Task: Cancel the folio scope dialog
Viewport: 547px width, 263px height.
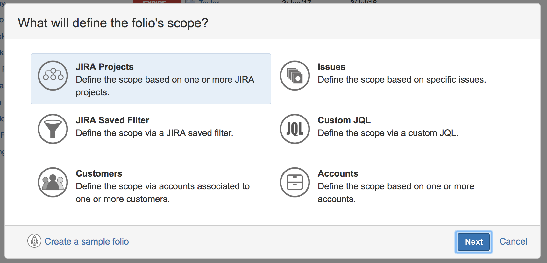Action: (x=513, y=241)
